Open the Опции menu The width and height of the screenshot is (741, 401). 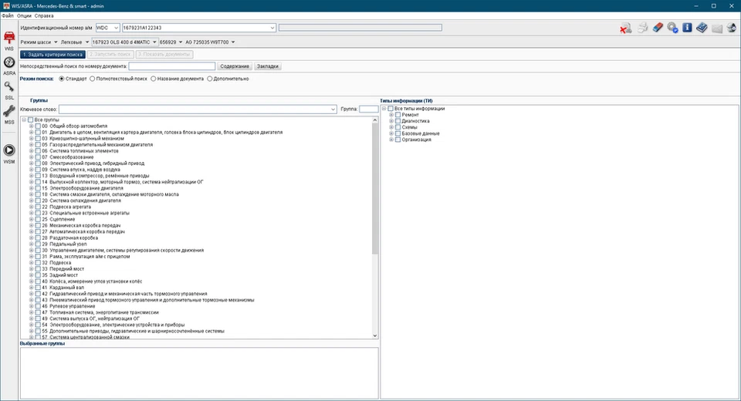24,15
